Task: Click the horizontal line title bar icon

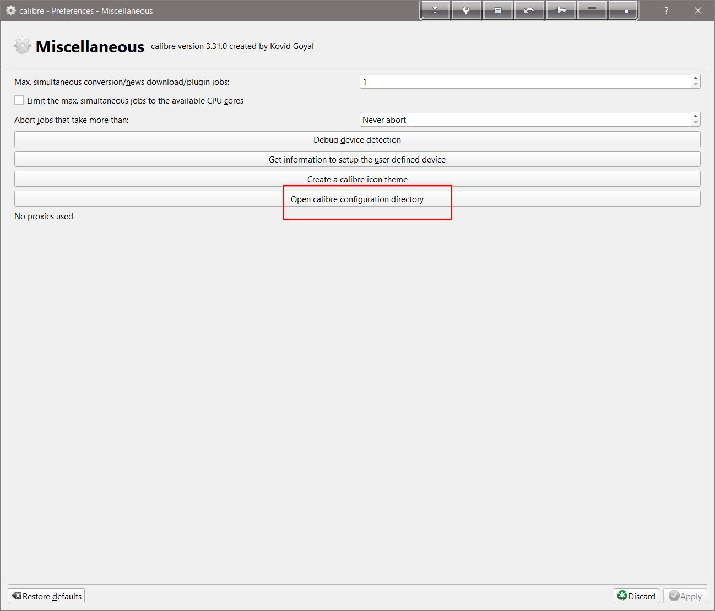Action: pos(592,10)
